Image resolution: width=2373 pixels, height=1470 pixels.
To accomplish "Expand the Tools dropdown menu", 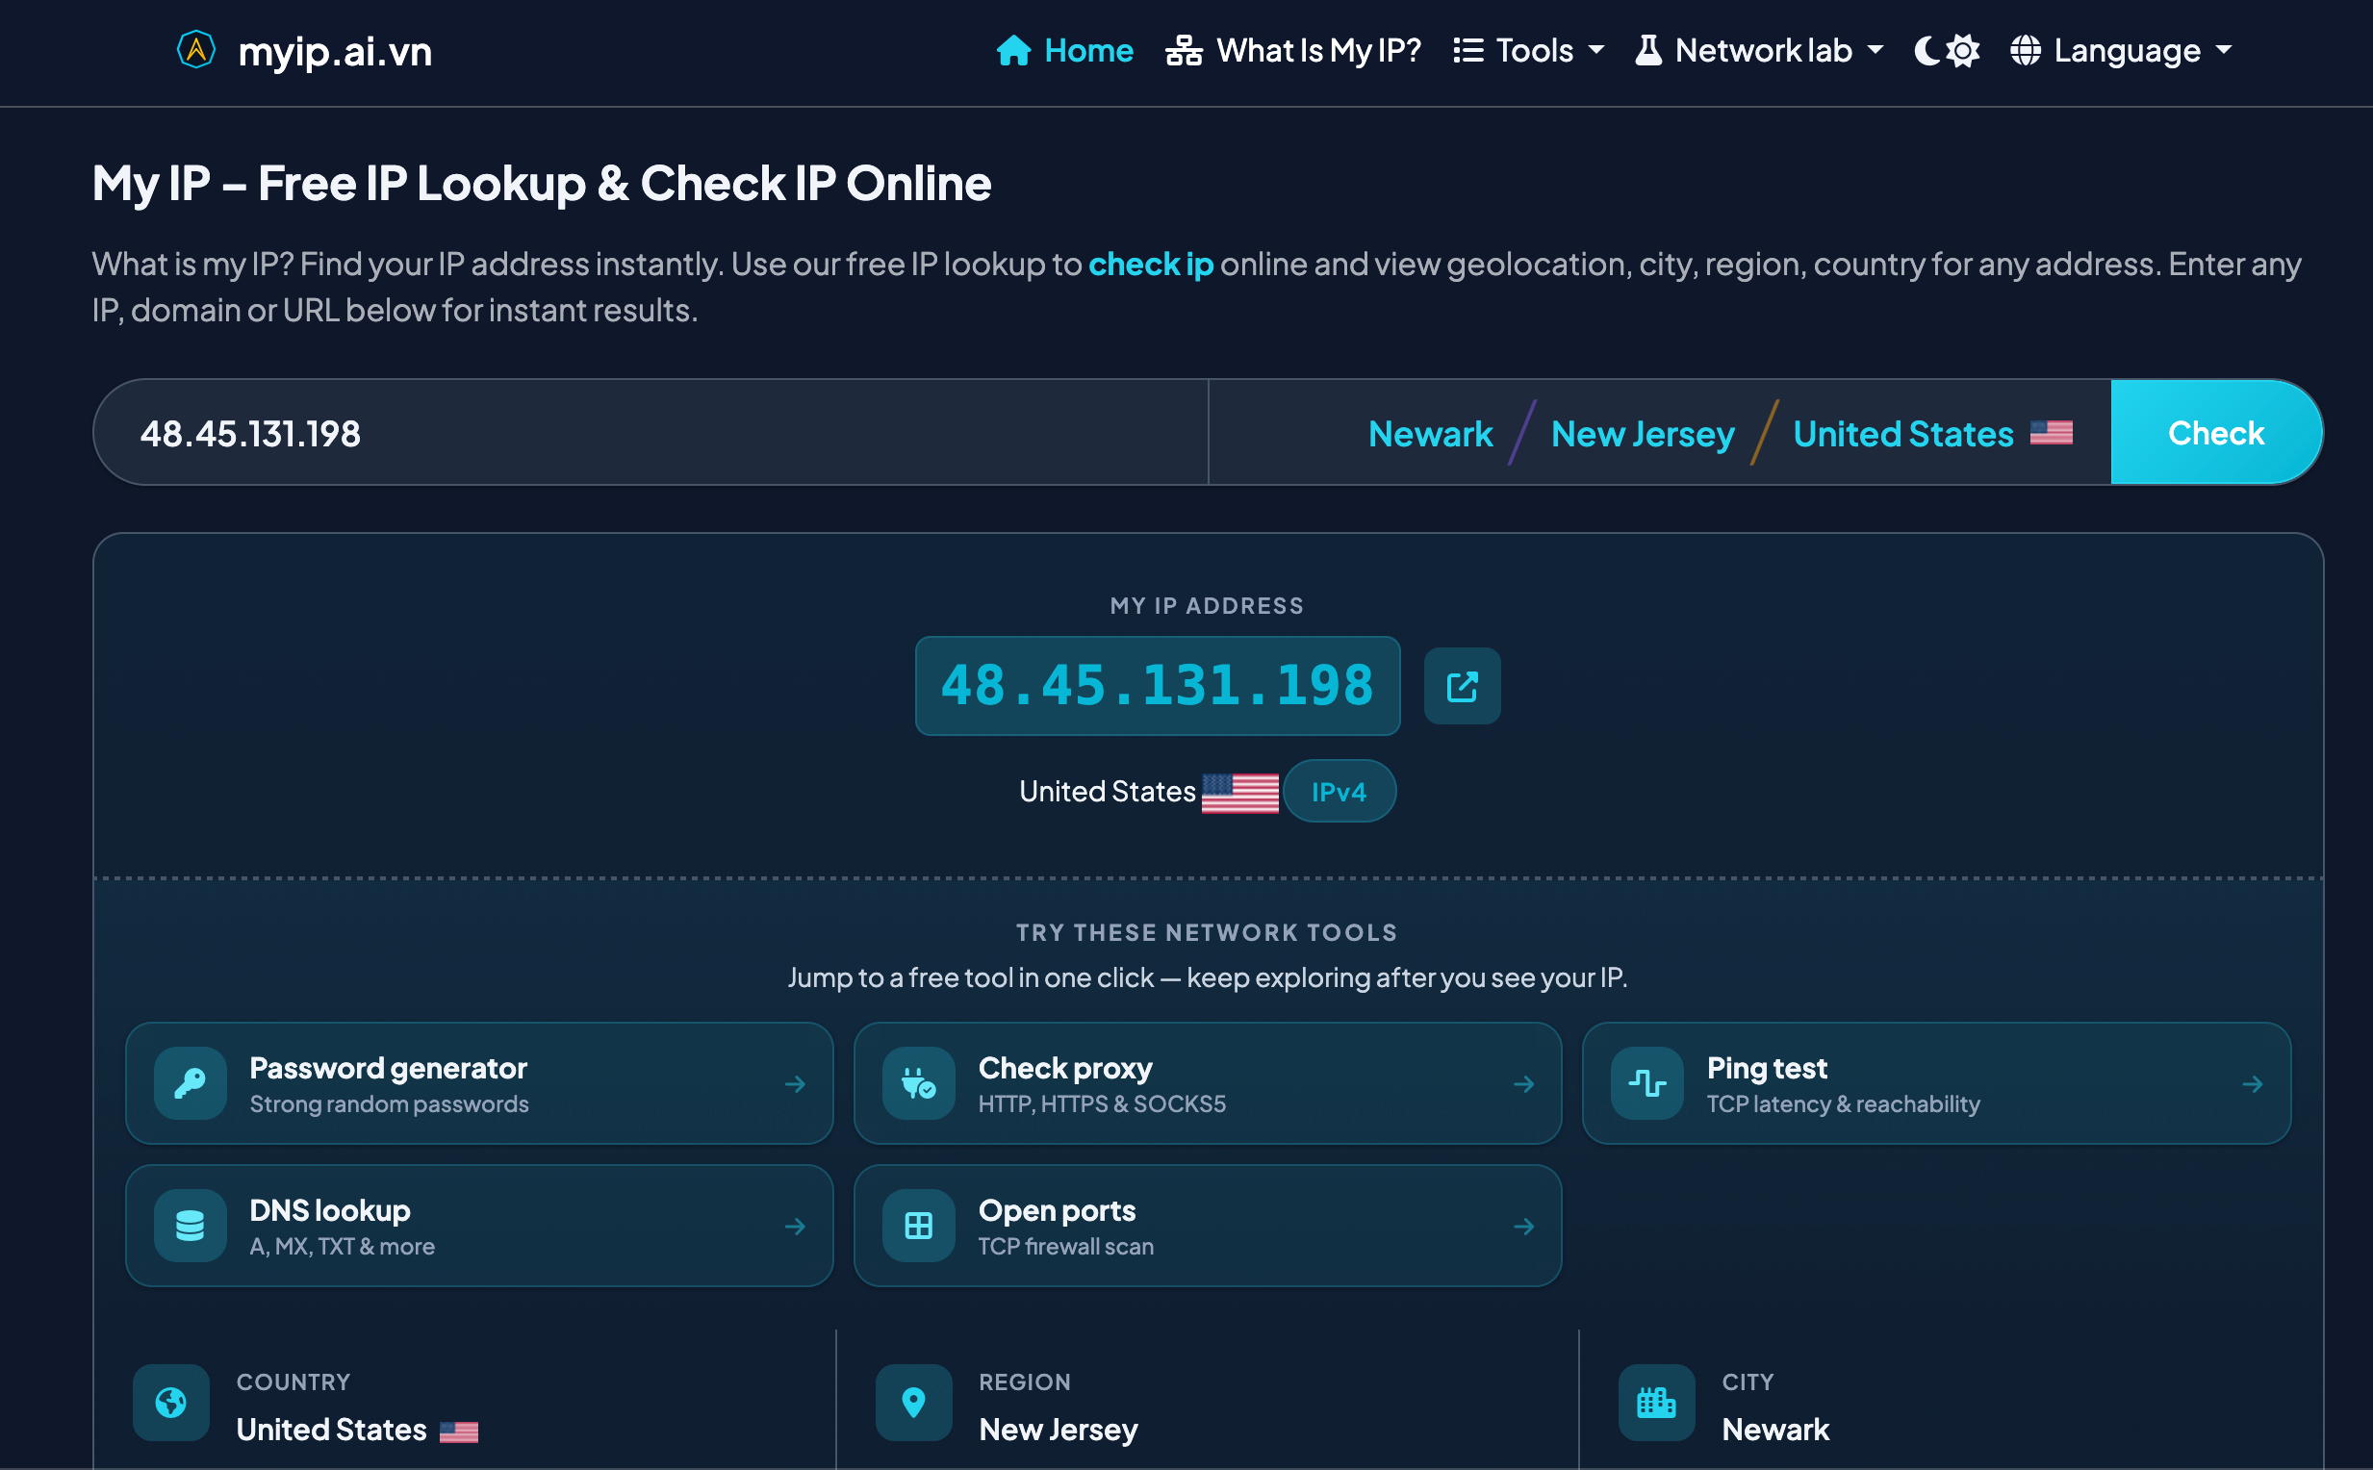I will (x=1528, y=51).
